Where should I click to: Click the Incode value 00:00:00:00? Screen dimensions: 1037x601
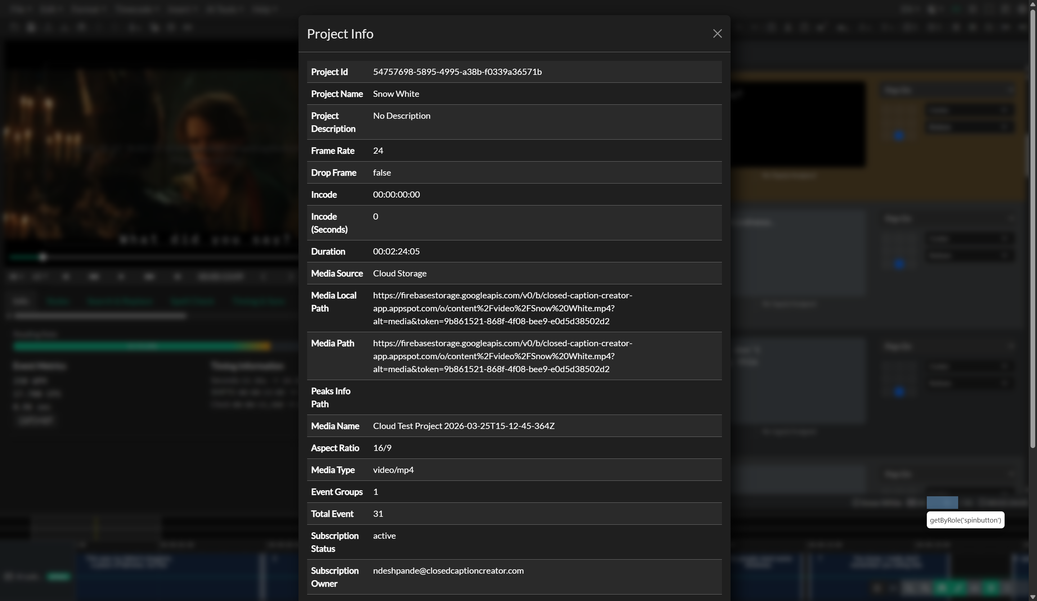(396, 194)
